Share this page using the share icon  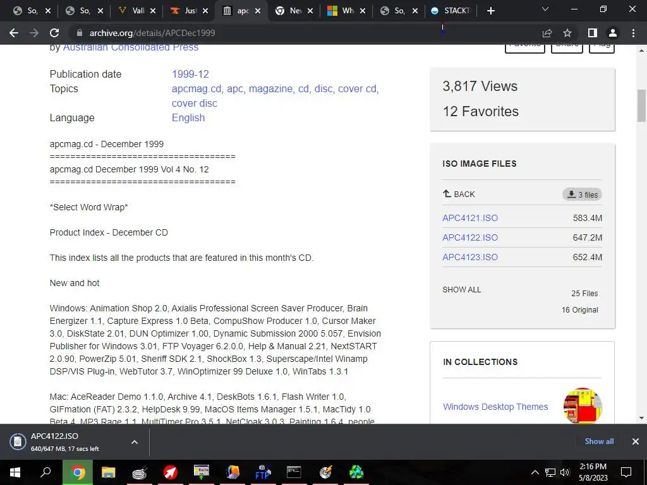547,33
